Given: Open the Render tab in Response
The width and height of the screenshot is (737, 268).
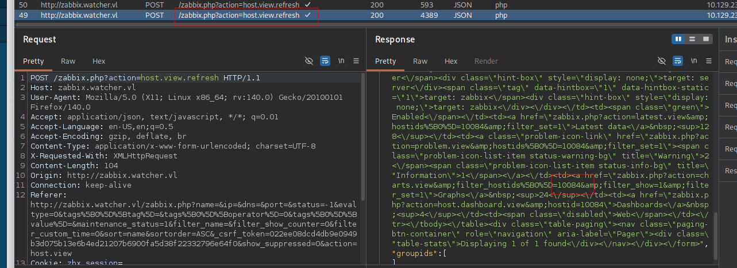Looking at the screenshot, I should click(x=487, y=61).
